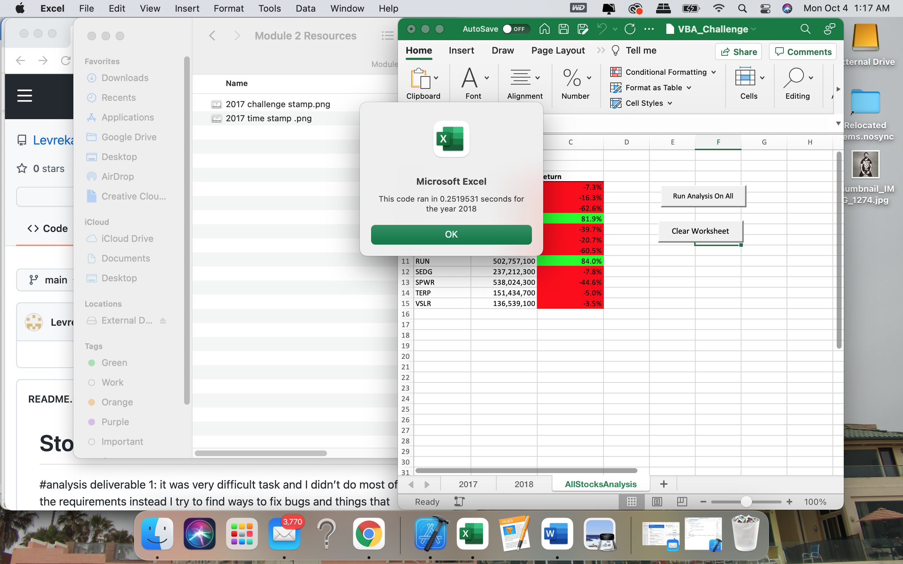Switch to Page Layout view icon
The width and height of the screenshot is (903, 564).
657,502
